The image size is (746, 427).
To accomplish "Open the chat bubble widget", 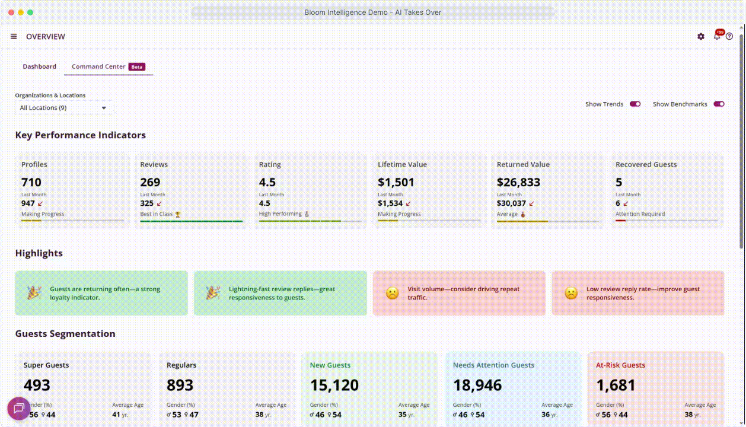I will (x=18, y=408).
